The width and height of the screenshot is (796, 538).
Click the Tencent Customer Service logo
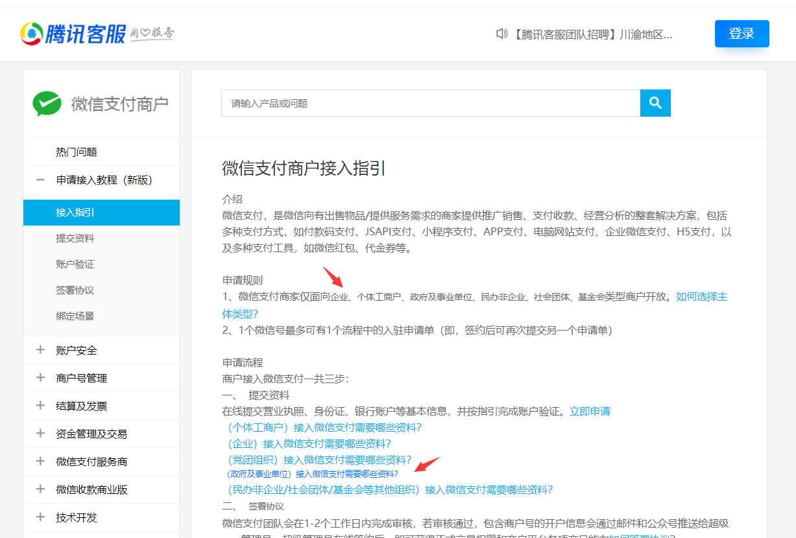pos(97,33)
